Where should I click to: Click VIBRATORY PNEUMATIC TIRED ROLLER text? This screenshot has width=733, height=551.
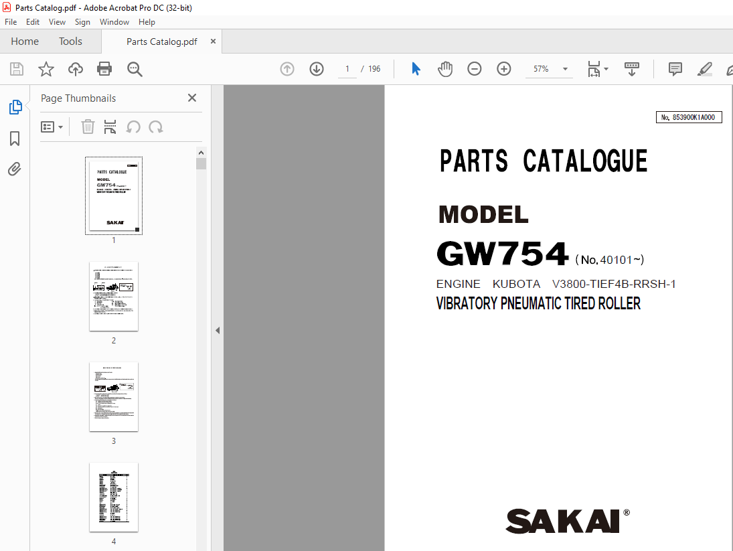click(538, 303)
